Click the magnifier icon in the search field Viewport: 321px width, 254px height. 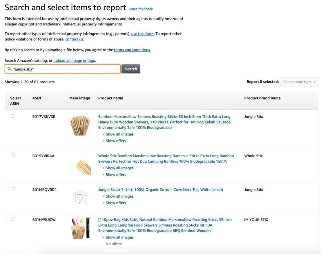coord(9,69)
